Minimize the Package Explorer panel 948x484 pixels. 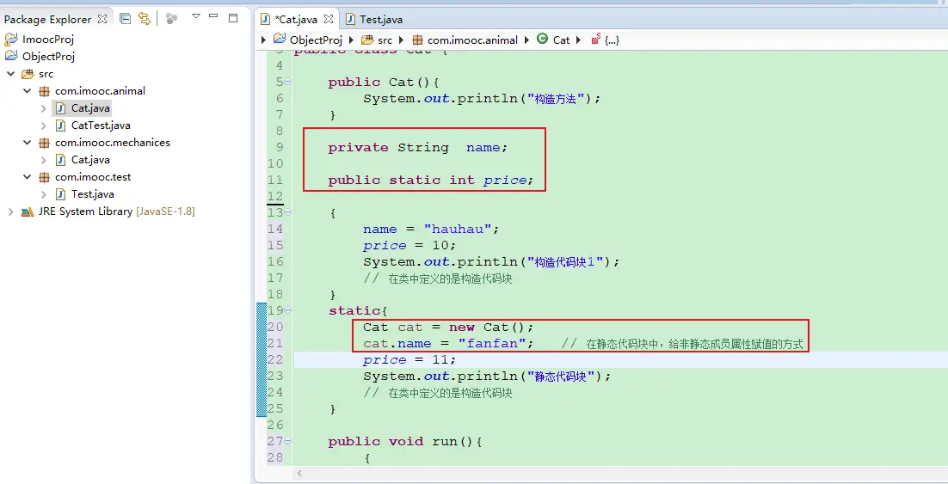[214, 17]
